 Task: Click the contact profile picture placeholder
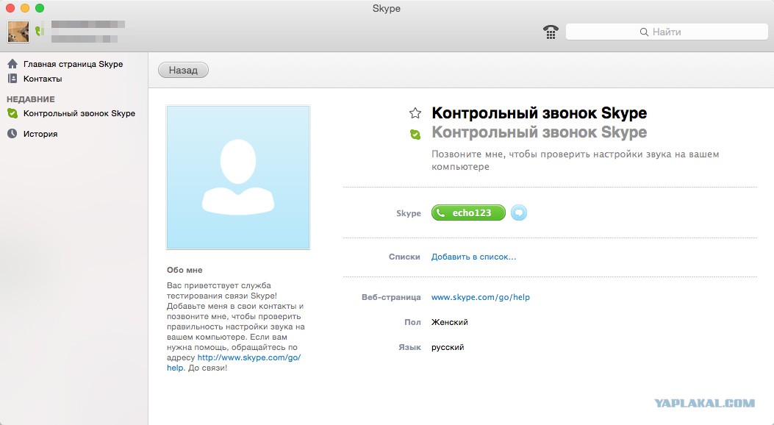click(x=238, y=177)
